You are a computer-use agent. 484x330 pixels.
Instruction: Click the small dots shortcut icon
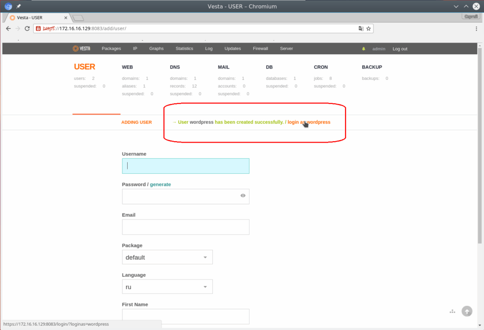click(x=452, y=312)
